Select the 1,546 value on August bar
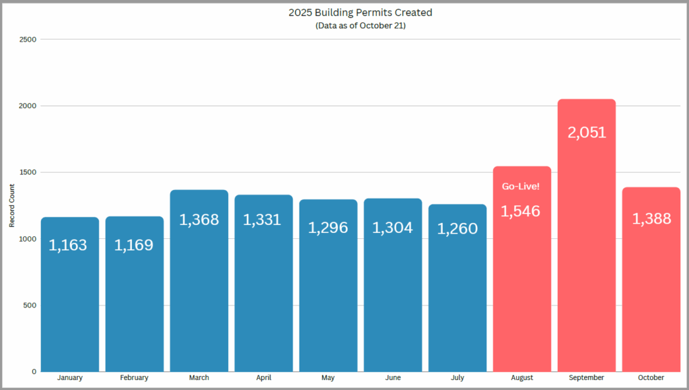689x390 pixels. (x=521, y=211)
